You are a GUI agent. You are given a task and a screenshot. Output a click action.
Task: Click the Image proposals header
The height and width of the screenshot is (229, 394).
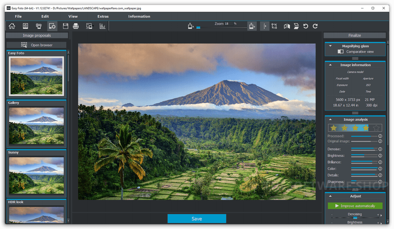(x=37, y=35)
